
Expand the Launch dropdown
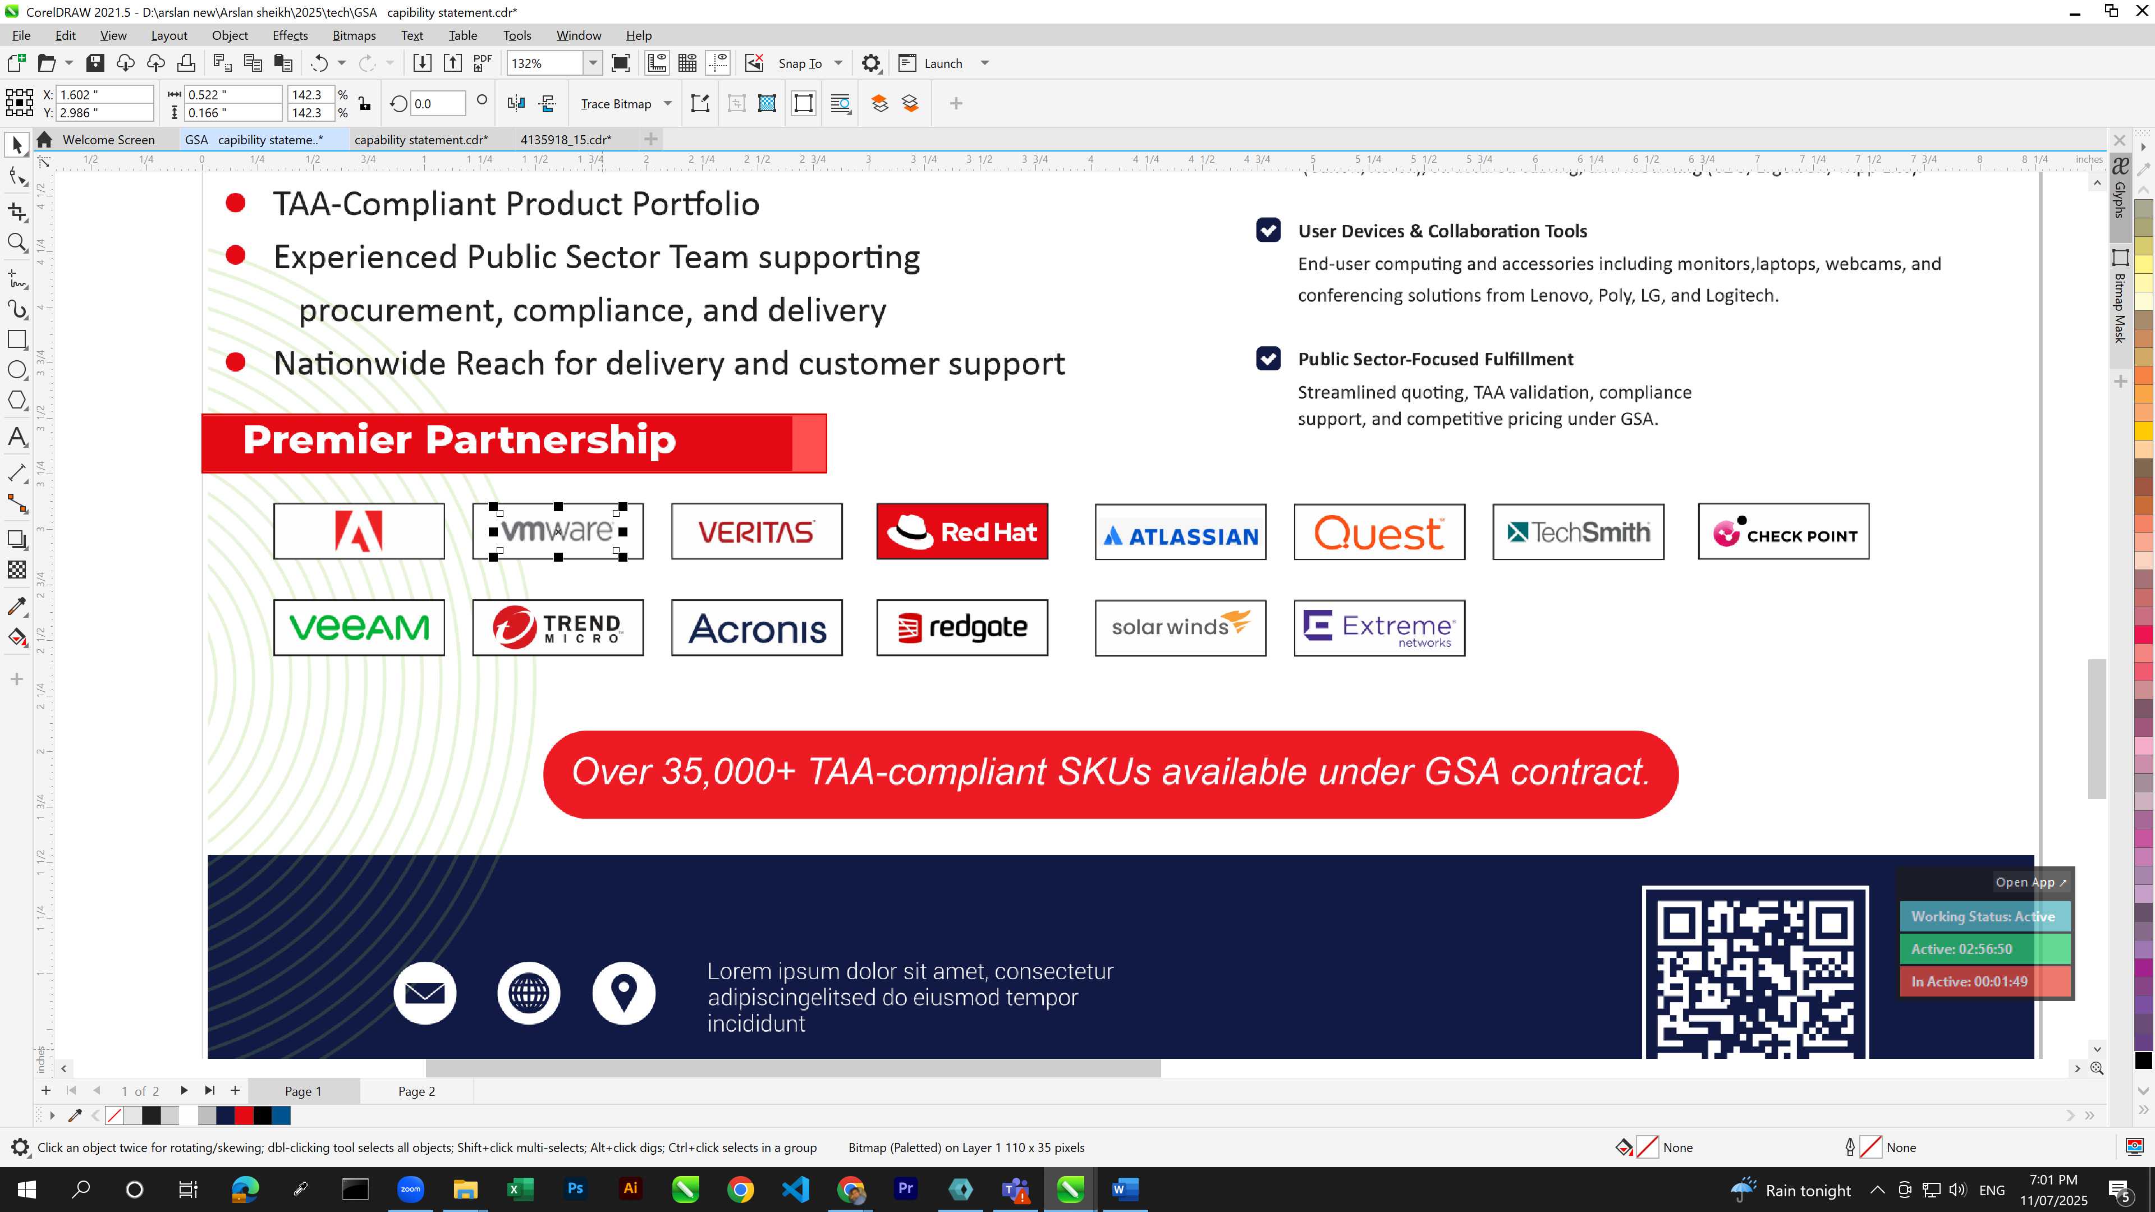point(985,63)
